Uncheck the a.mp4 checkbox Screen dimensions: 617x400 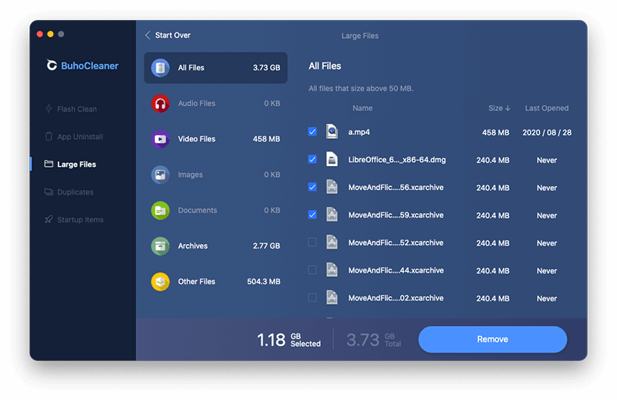[312, 131]
